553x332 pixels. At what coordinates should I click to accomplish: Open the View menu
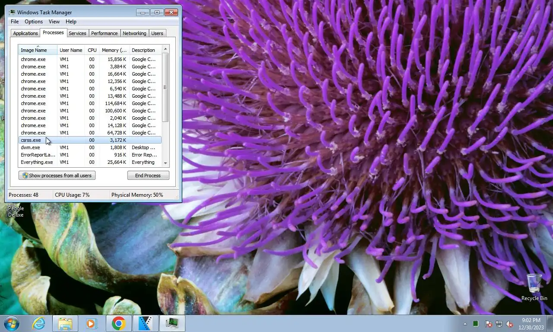point(54,22)
